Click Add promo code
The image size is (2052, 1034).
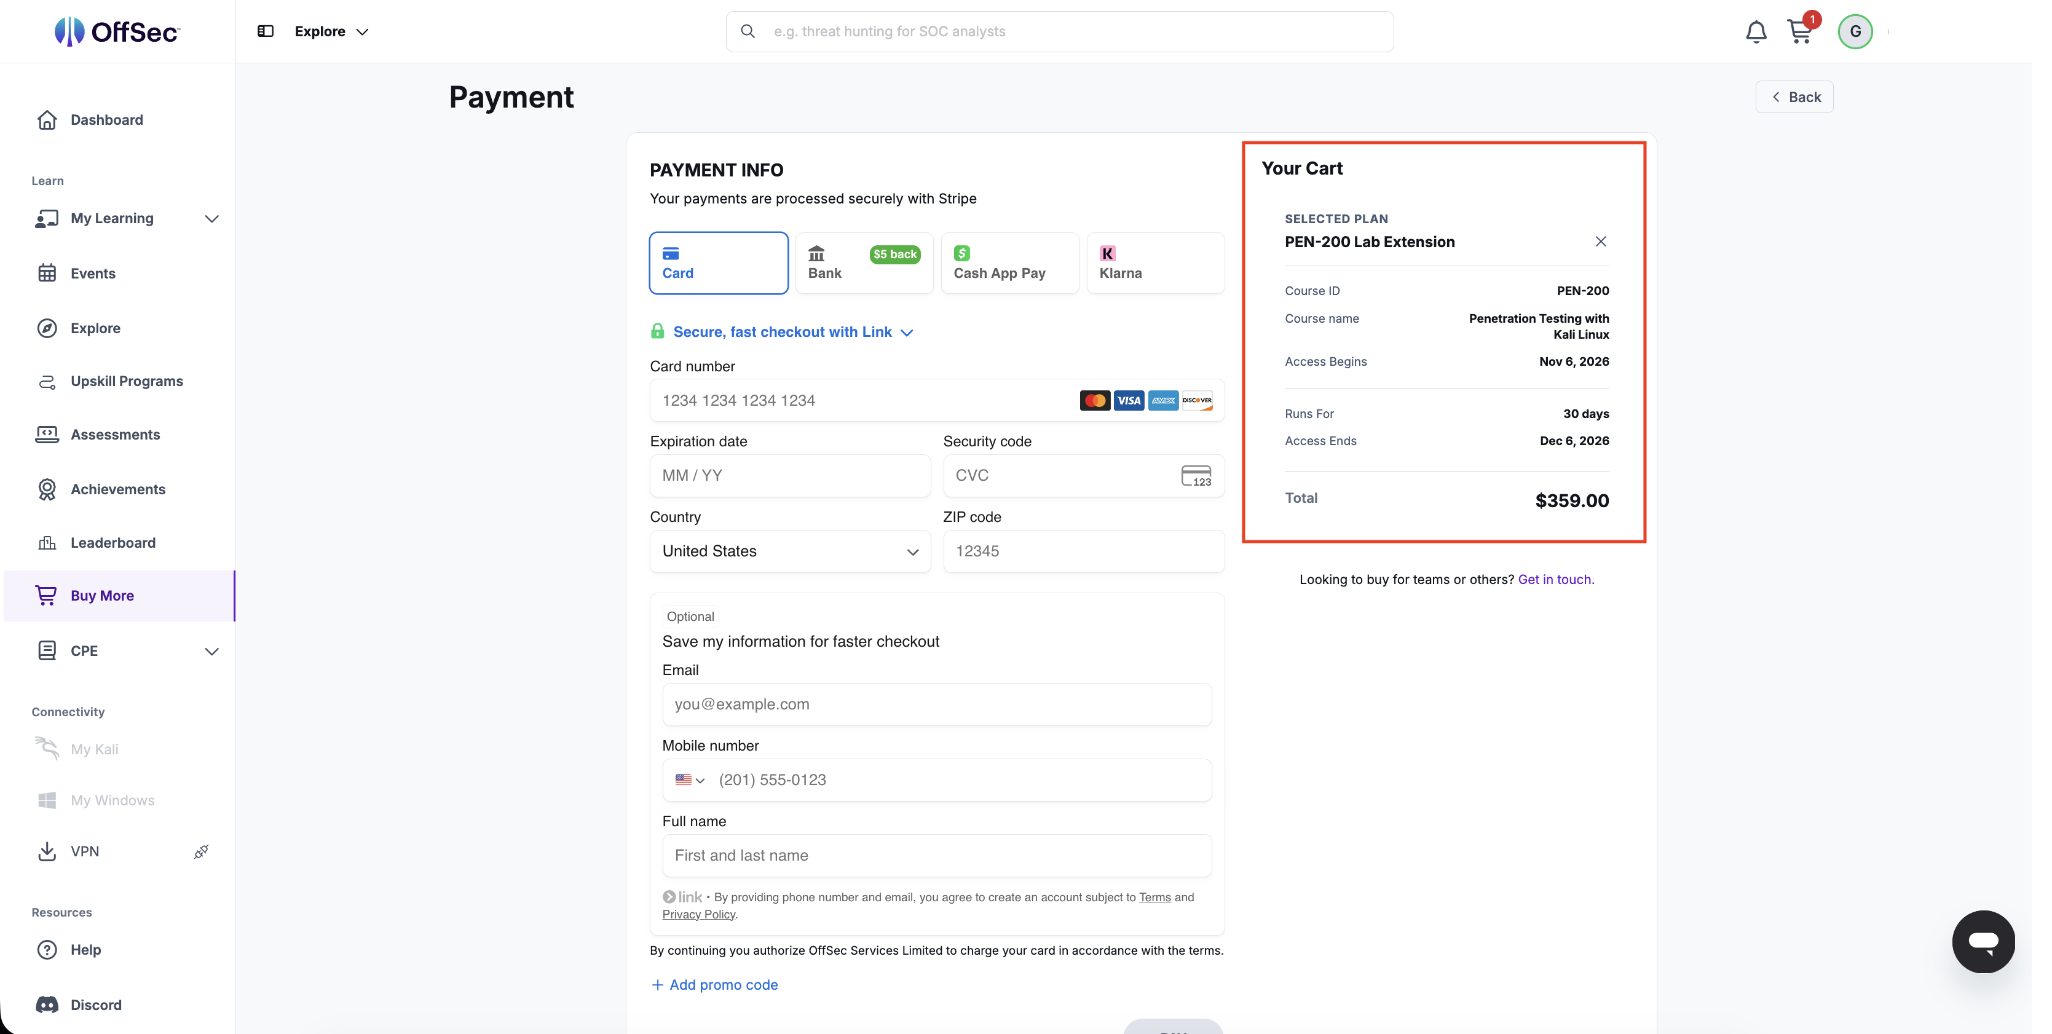(x=714, y=985)
